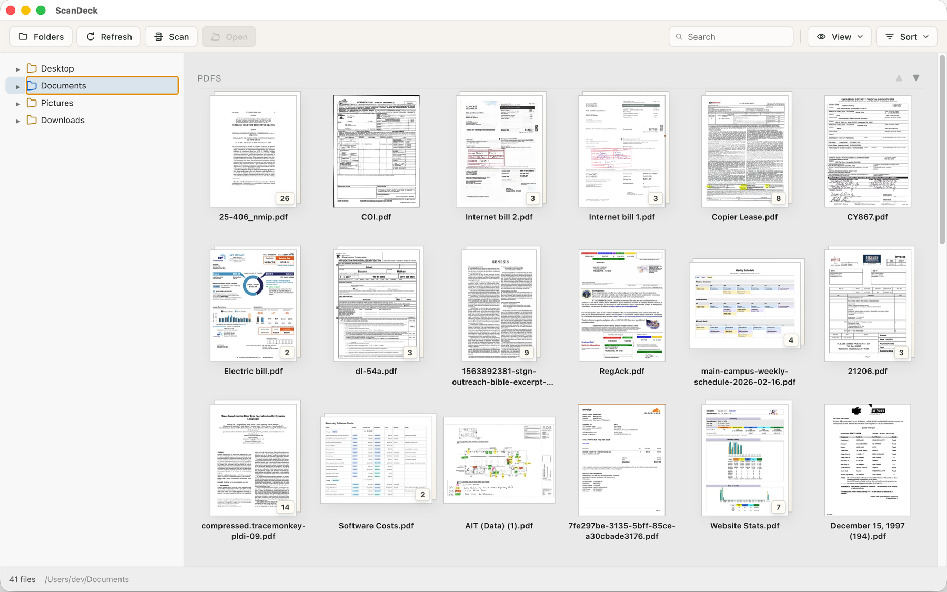The width and height of the screenshot is (947, 592).
Task: Select the dl-54a.pdf thumbnail
Action: coord(378,304)
